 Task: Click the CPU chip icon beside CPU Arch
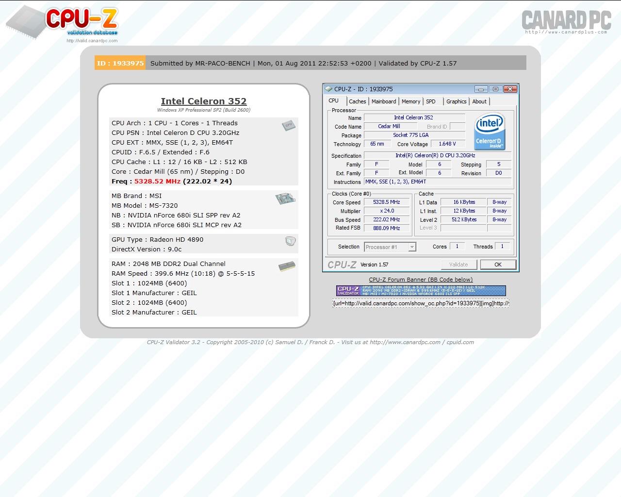[x=289, y=125]
